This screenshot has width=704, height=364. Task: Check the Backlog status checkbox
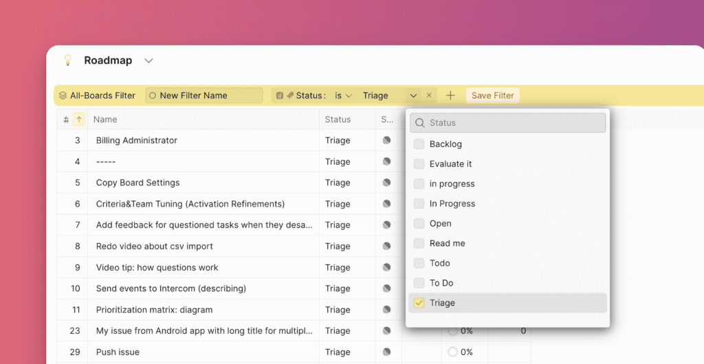tap(419, 144)
